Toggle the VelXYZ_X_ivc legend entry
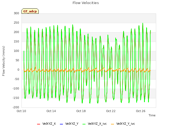The height and width of the screenshot is (129, 172). click(95, 124)
